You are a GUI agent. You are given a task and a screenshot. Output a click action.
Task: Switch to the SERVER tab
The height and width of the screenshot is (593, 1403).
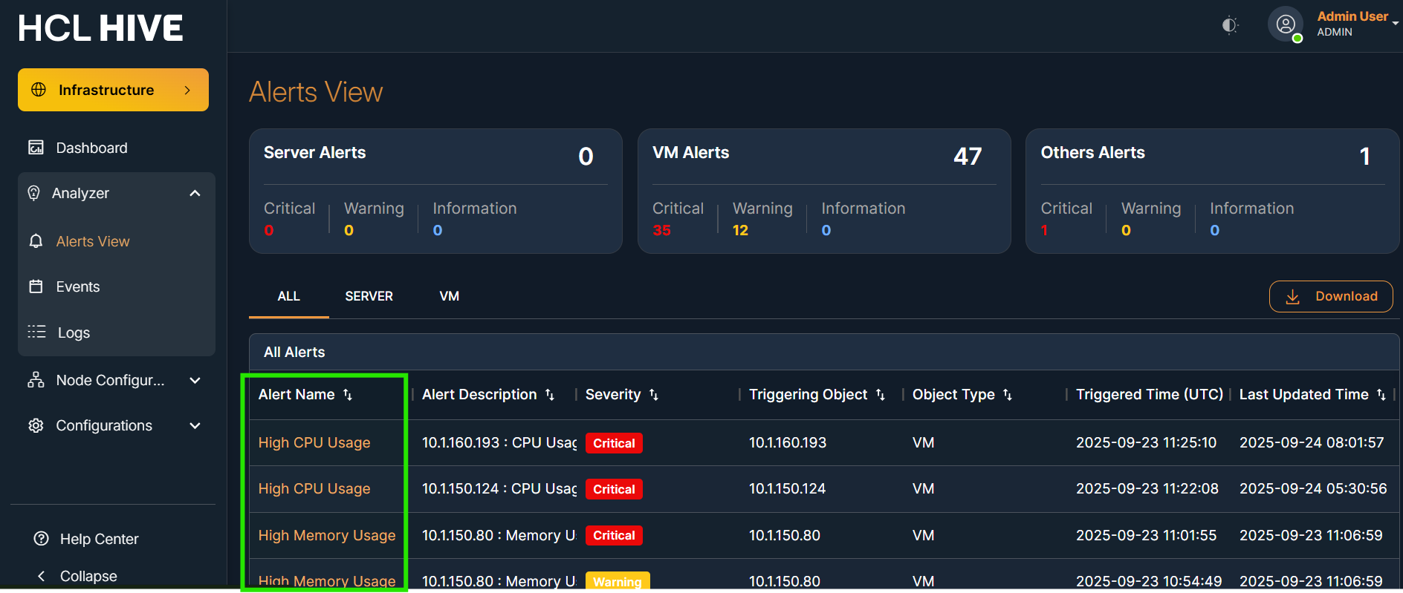point(369,296)
